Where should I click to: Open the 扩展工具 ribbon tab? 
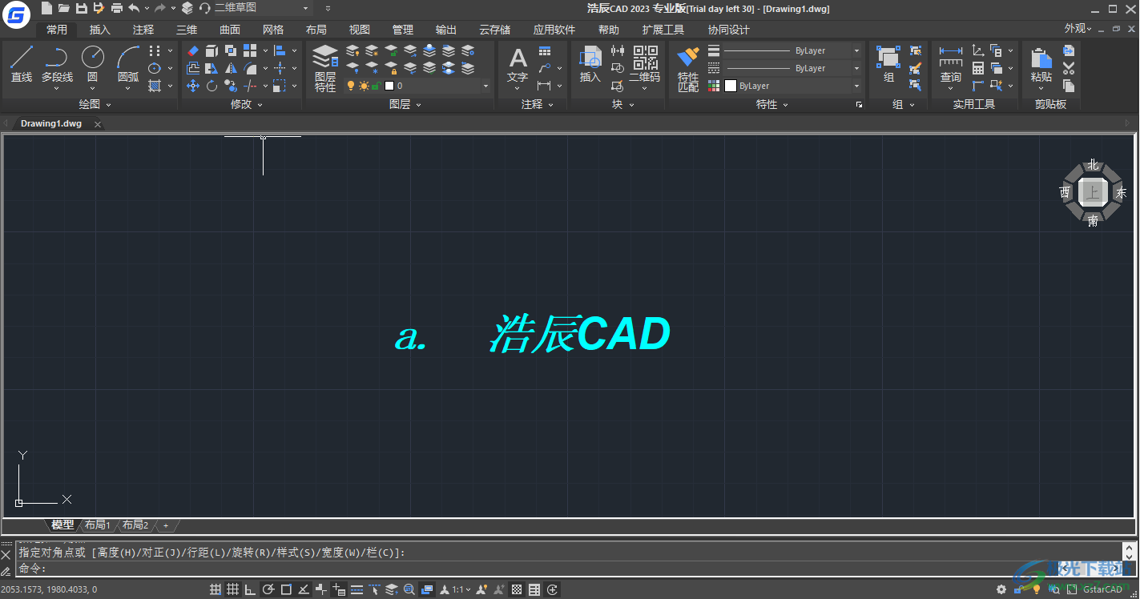pyautogui.click(x=663, y=30)
